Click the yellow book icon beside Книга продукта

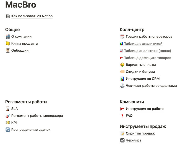coord(8,44)
